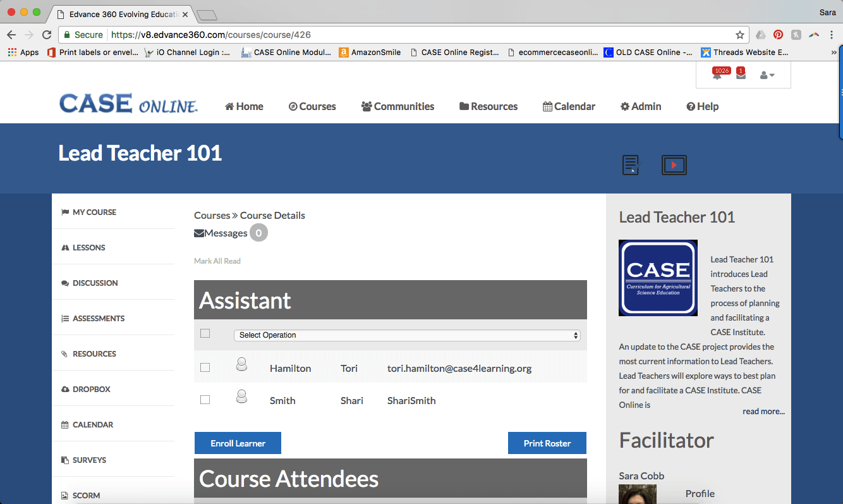The image size is (843, 504).
Task: Open the mail envelope icon in header
Action: [x=741, y=75]
